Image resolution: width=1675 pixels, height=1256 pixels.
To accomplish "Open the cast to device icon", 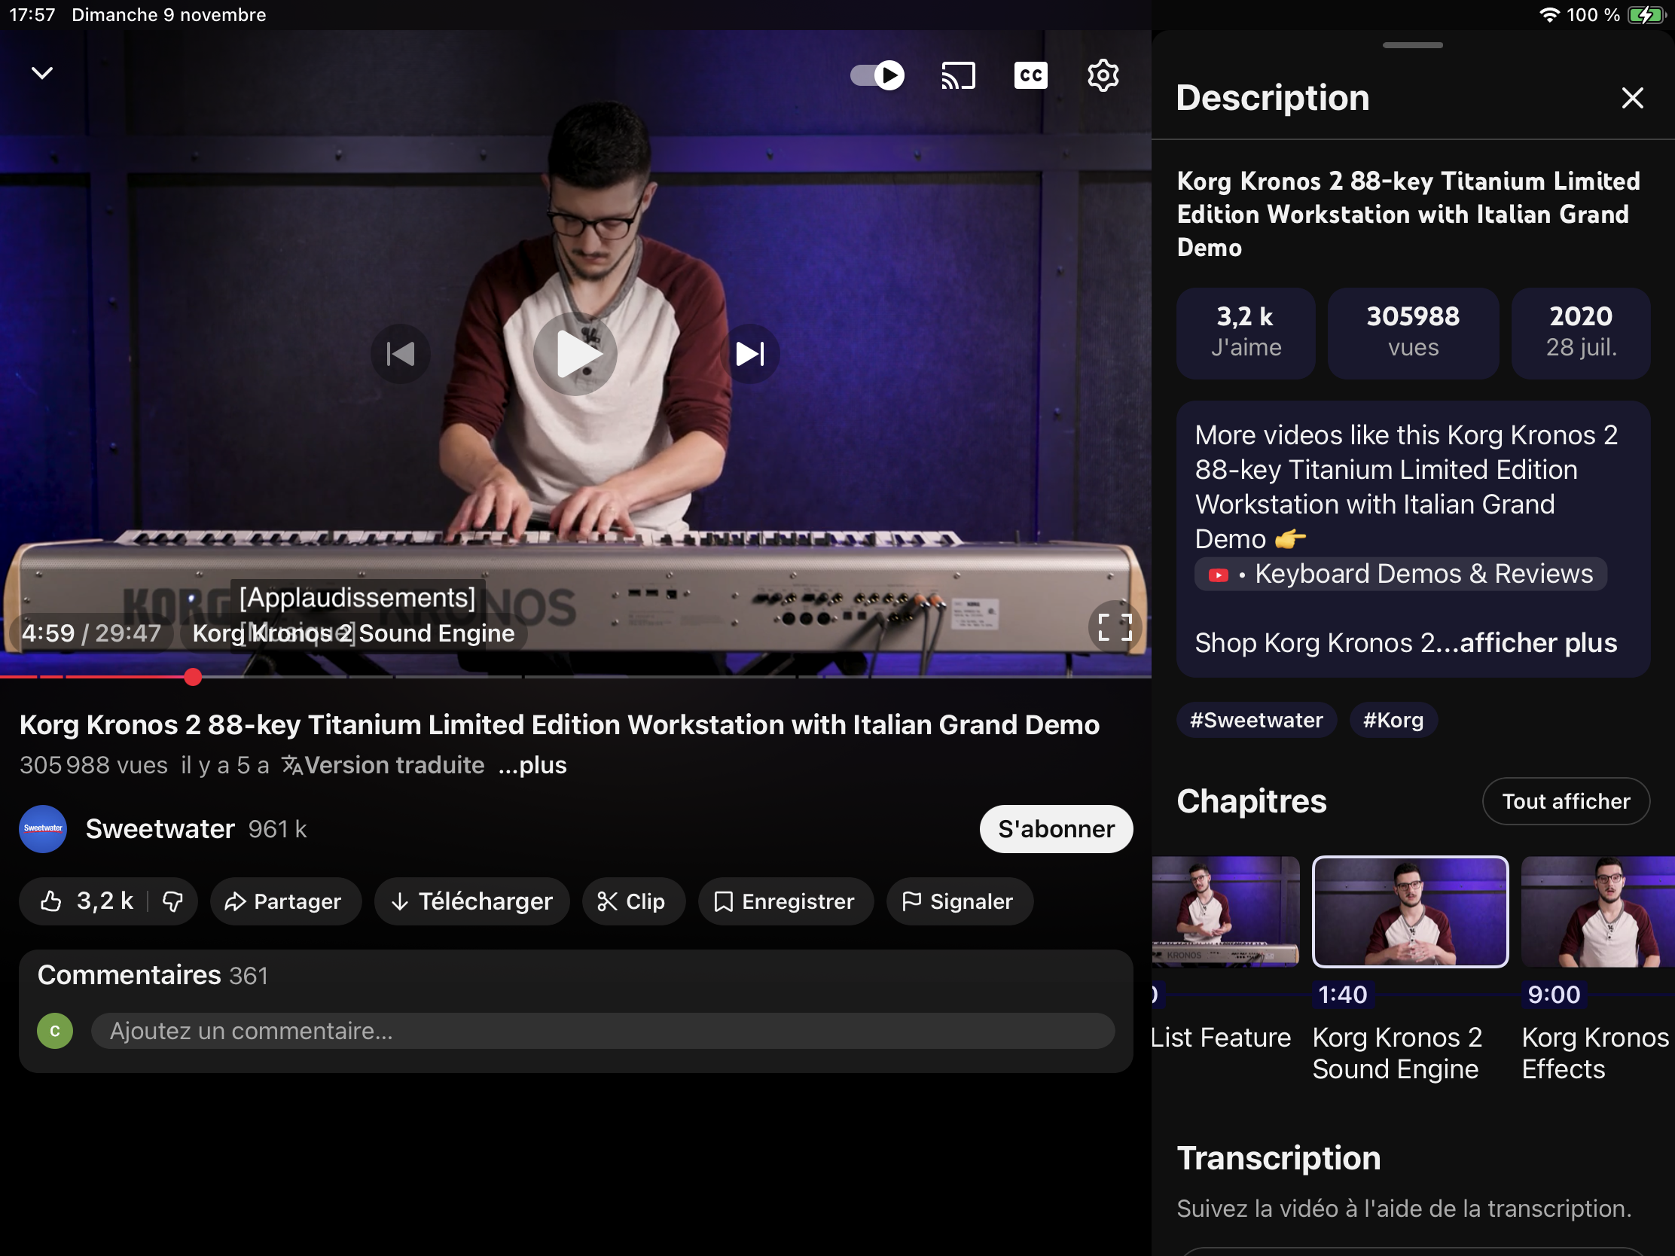I will 958,75.
